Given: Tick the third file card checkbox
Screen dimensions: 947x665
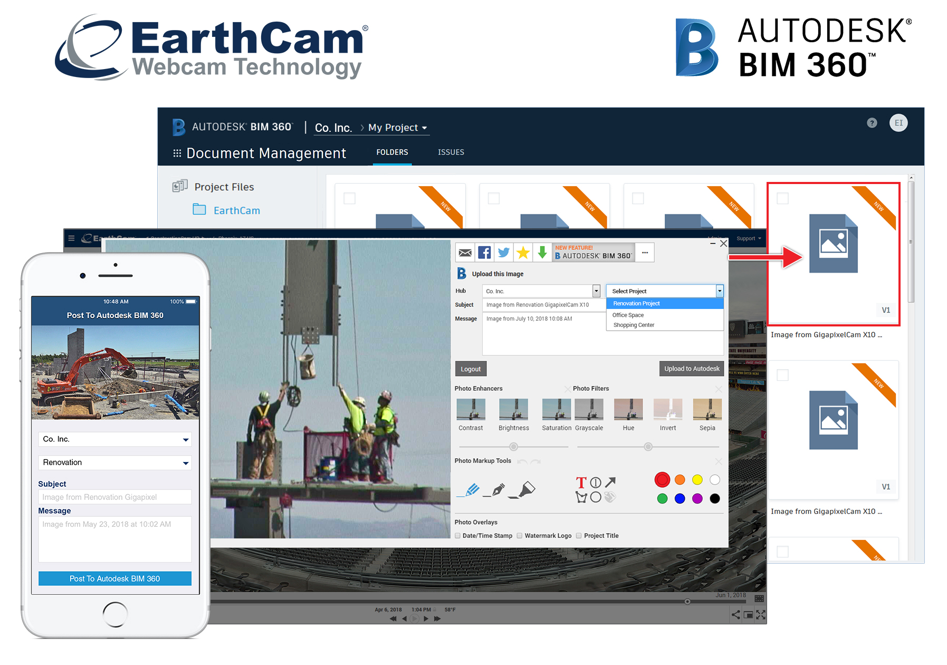Looking at the screenshot, I should tap(638, 198).
